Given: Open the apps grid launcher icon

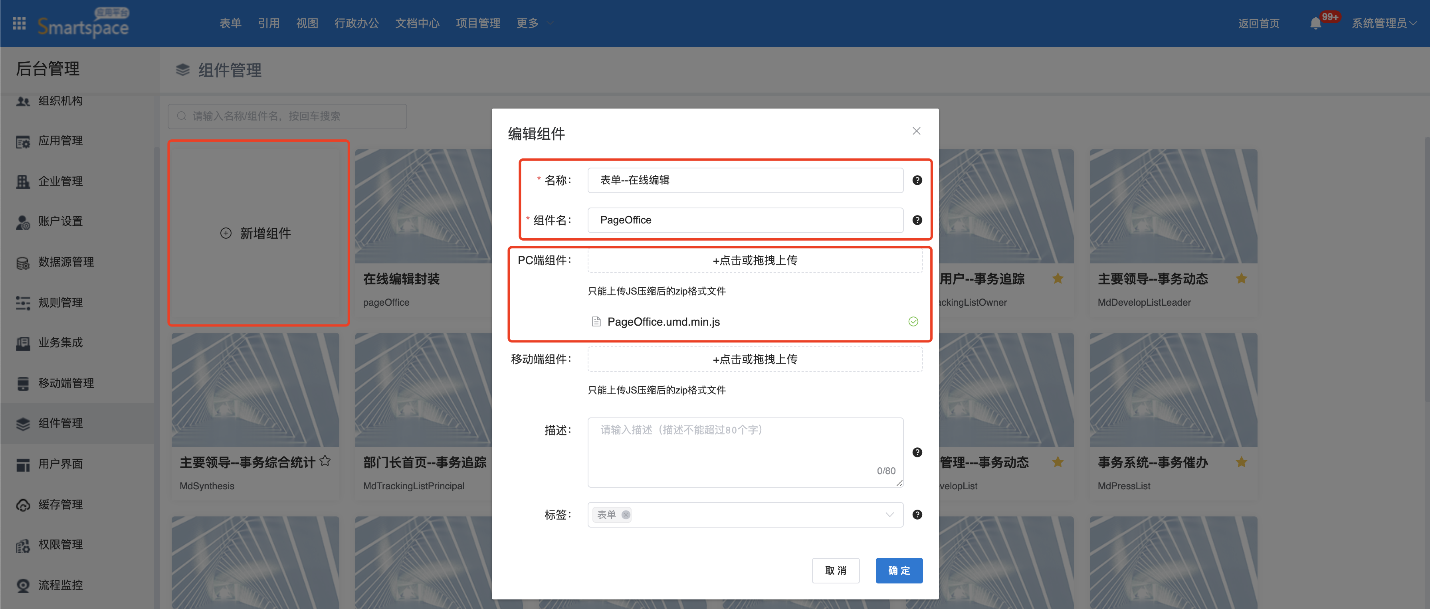Looking at the screenshot, I should click(x=19, y=23).
